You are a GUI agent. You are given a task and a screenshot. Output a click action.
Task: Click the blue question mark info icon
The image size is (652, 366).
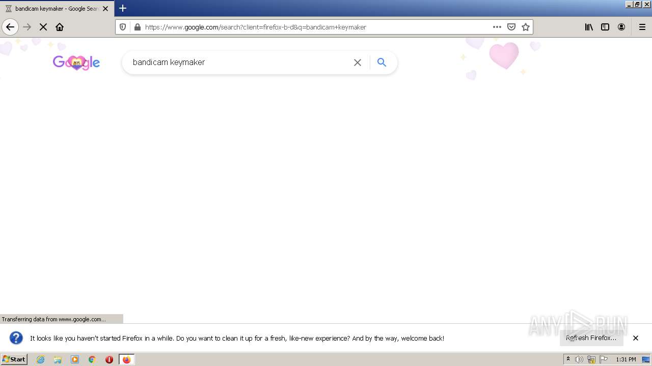tap(16, 338)
